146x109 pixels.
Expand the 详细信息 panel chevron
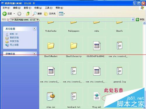[34, 53]
